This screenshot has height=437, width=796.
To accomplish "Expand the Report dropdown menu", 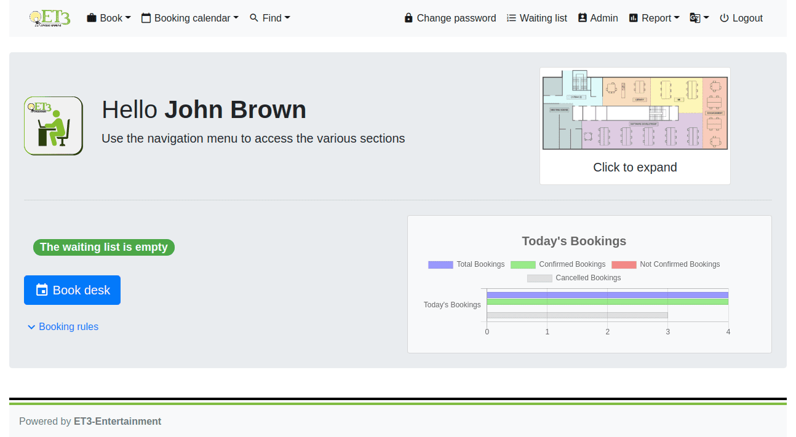I will 654,18.
